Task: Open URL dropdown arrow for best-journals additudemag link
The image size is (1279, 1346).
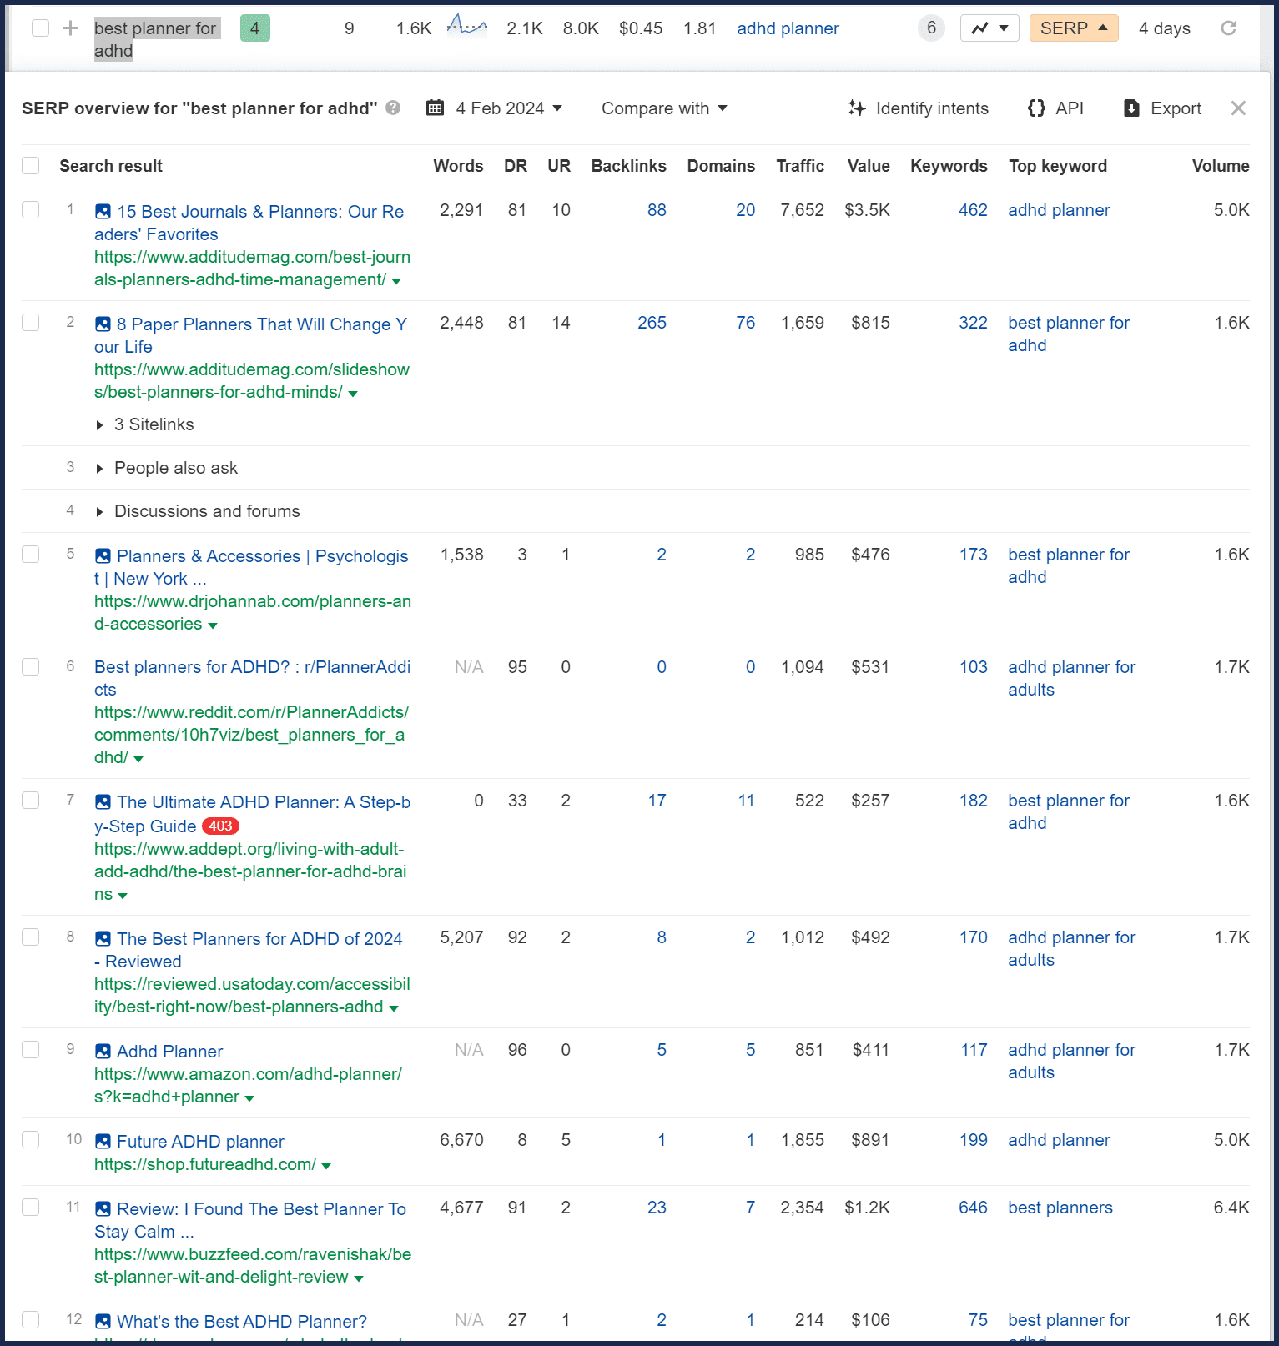Action: (396, 281)
